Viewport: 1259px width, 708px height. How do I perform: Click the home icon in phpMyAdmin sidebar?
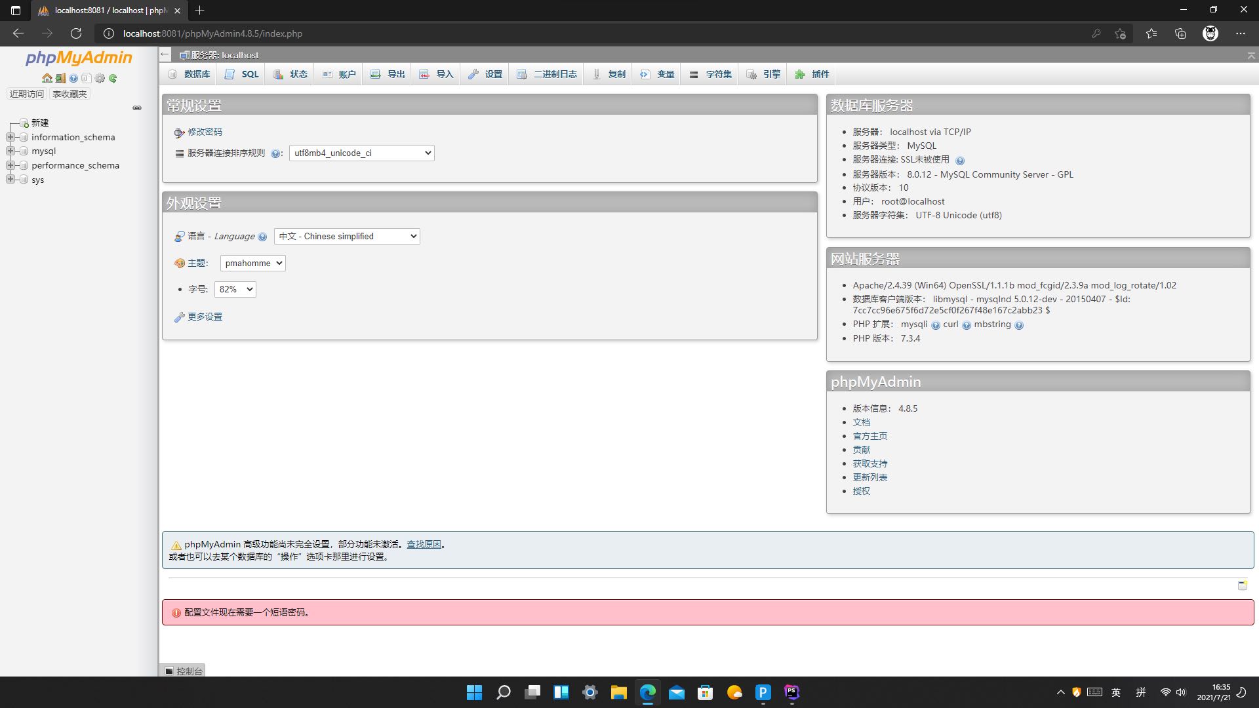pos(47,78)
